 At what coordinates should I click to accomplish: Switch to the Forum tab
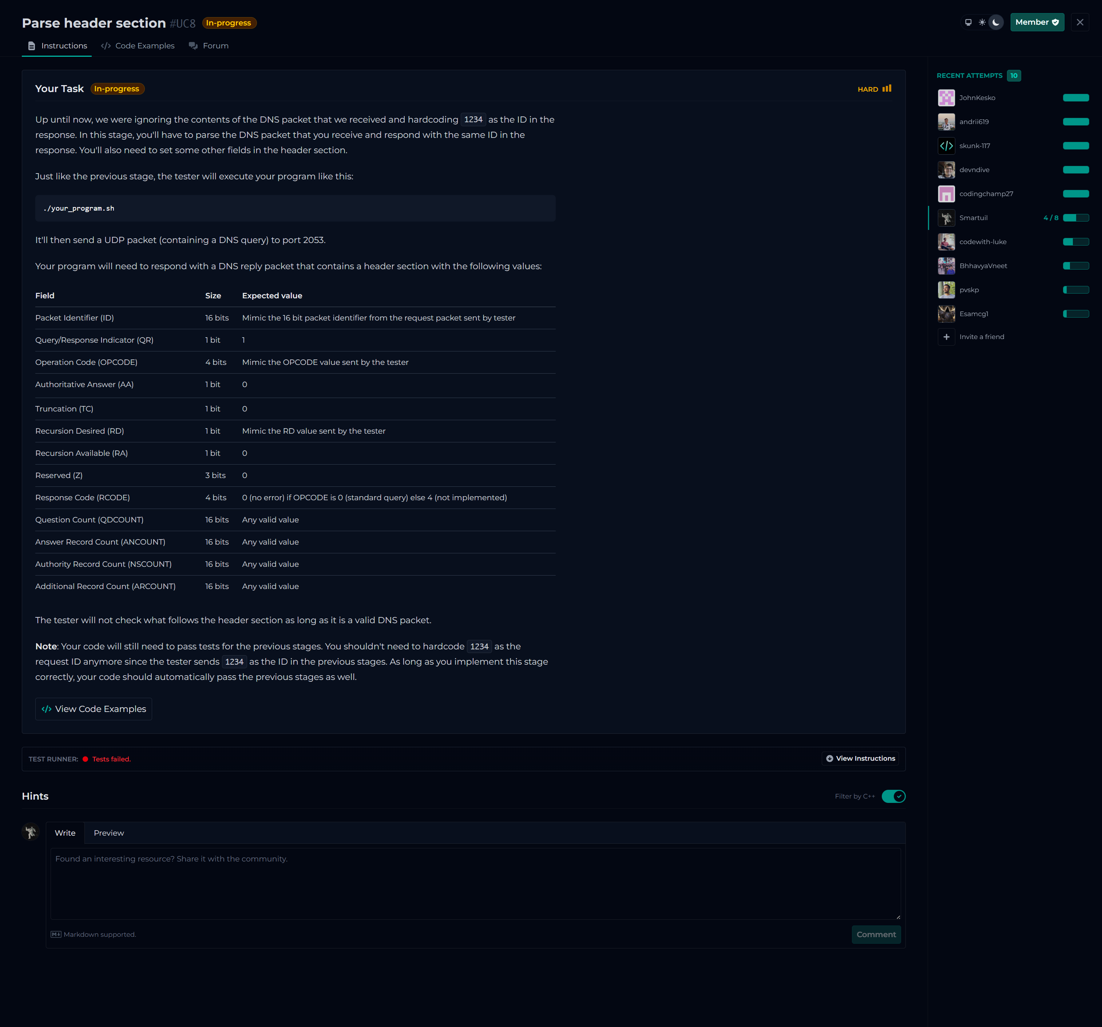click(209, 46)
